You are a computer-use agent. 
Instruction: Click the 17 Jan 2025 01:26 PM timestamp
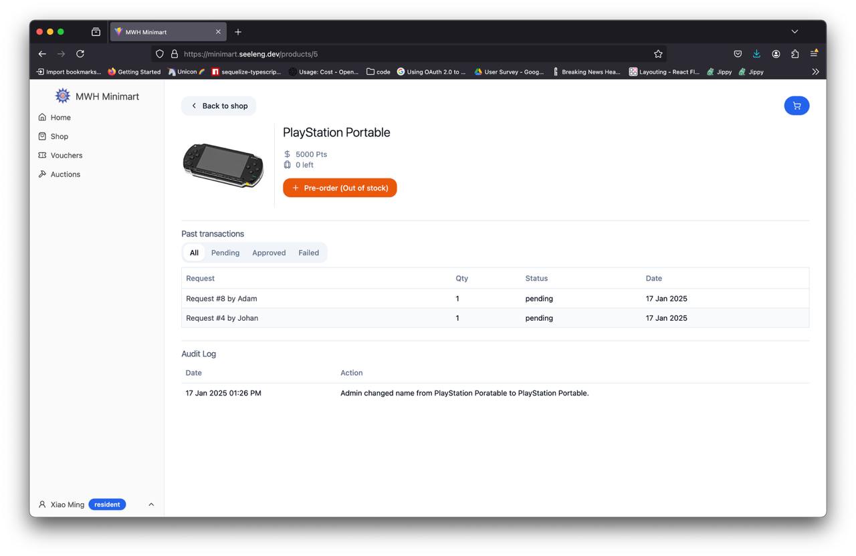(223, 393)
